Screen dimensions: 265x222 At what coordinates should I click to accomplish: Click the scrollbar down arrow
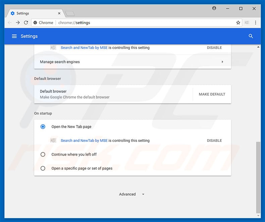[x=258, y=216]
